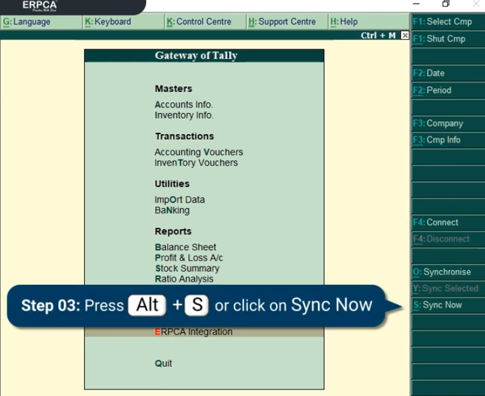
Task: Minimize the window using the dash icon
Action: pyautogui.click(x=416, y=4)
